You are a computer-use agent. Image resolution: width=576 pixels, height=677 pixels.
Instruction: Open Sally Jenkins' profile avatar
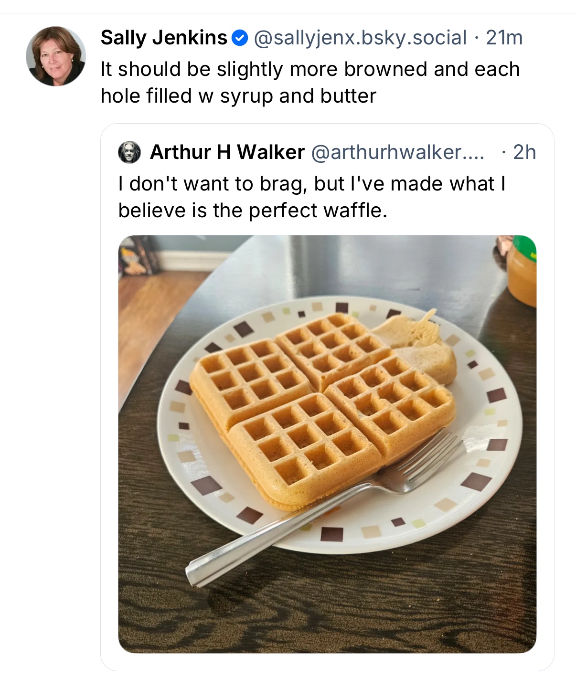point(56,56)
